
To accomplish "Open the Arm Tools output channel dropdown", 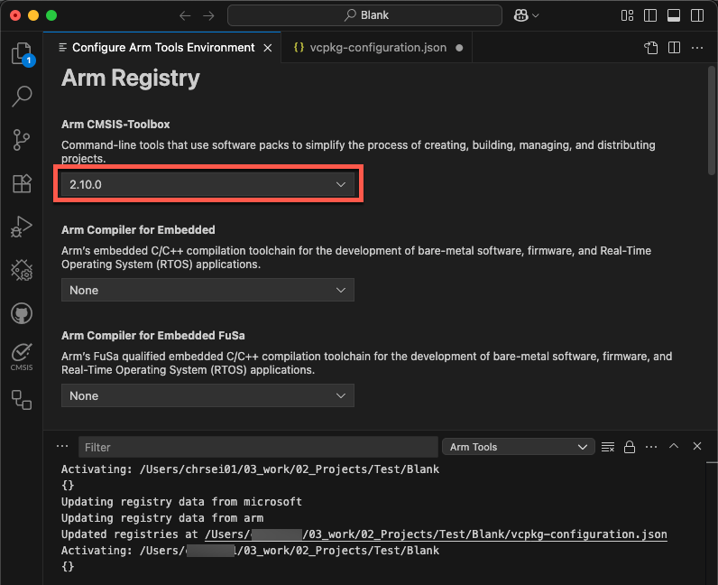I will point(518,447).
